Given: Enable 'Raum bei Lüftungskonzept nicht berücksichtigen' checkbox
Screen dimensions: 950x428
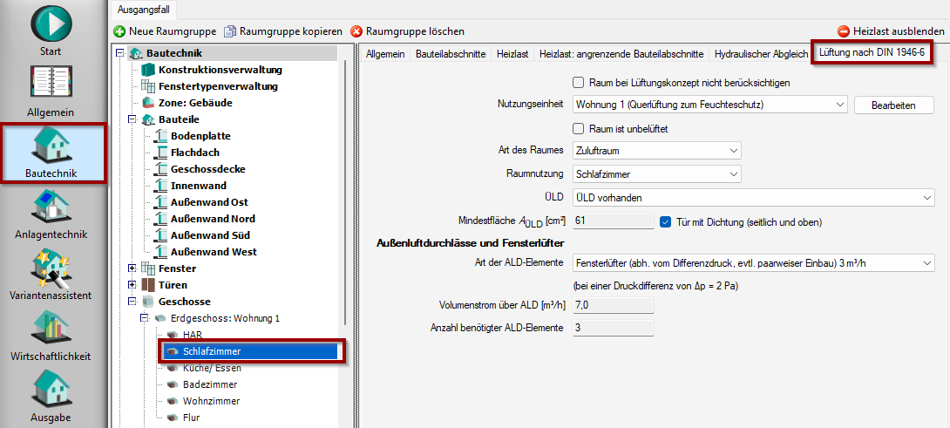Looking at the screenshot, I should pyautogui.click(x=578, y=83).
